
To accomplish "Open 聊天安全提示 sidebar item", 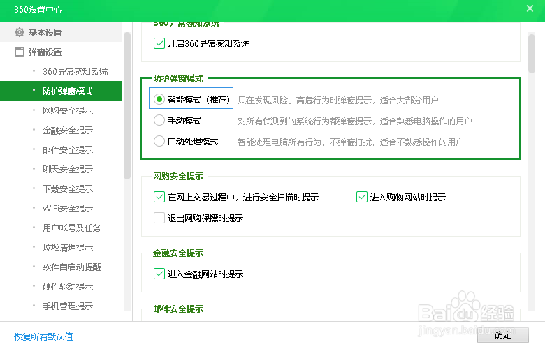I will 68,169.
